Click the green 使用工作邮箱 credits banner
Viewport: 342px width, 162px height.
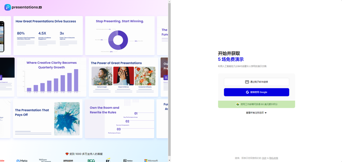(256, 104)
